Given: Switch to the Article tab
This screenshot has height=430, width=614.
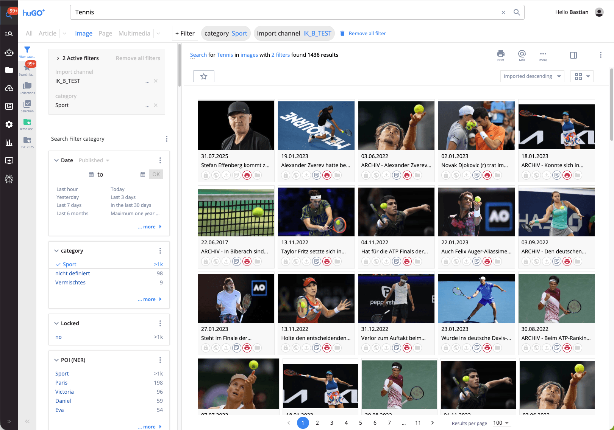Looking at the screenshot, I should (47, 33).
